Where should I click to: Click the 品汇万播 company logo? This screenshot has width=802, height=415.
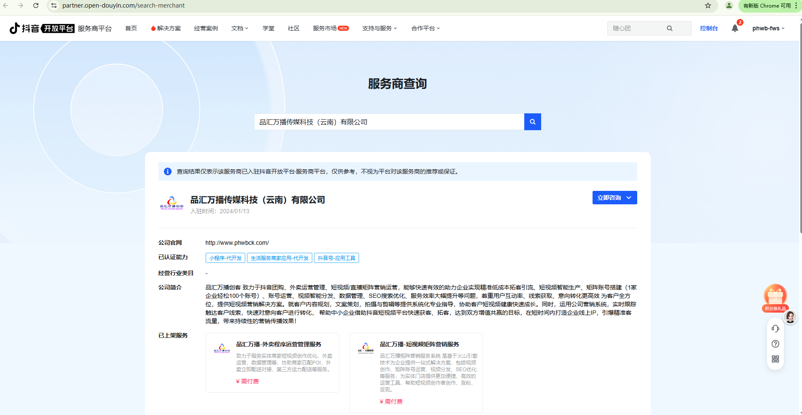coord(172,203)
